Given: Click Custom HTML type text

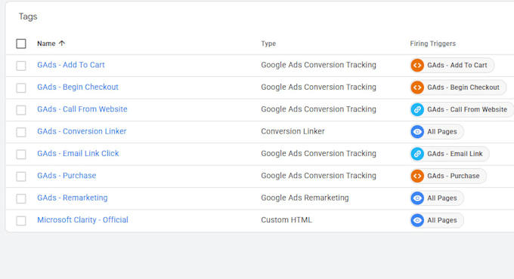Looking at the screenshot, I should [x=286, y=219].
